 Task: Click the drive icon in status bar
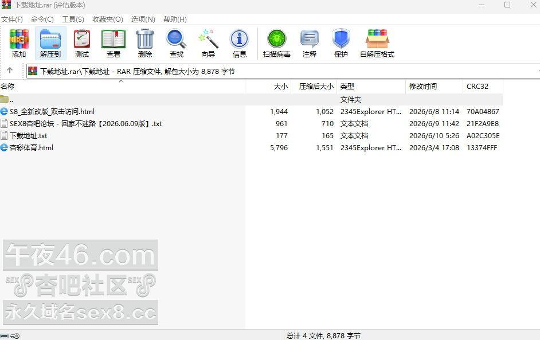tap(4, 336)
